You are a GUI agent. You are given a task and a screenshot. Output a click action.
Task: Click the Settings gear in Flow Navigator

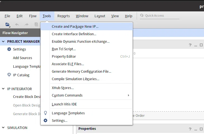pyautogui.click(x=9, y=49)
